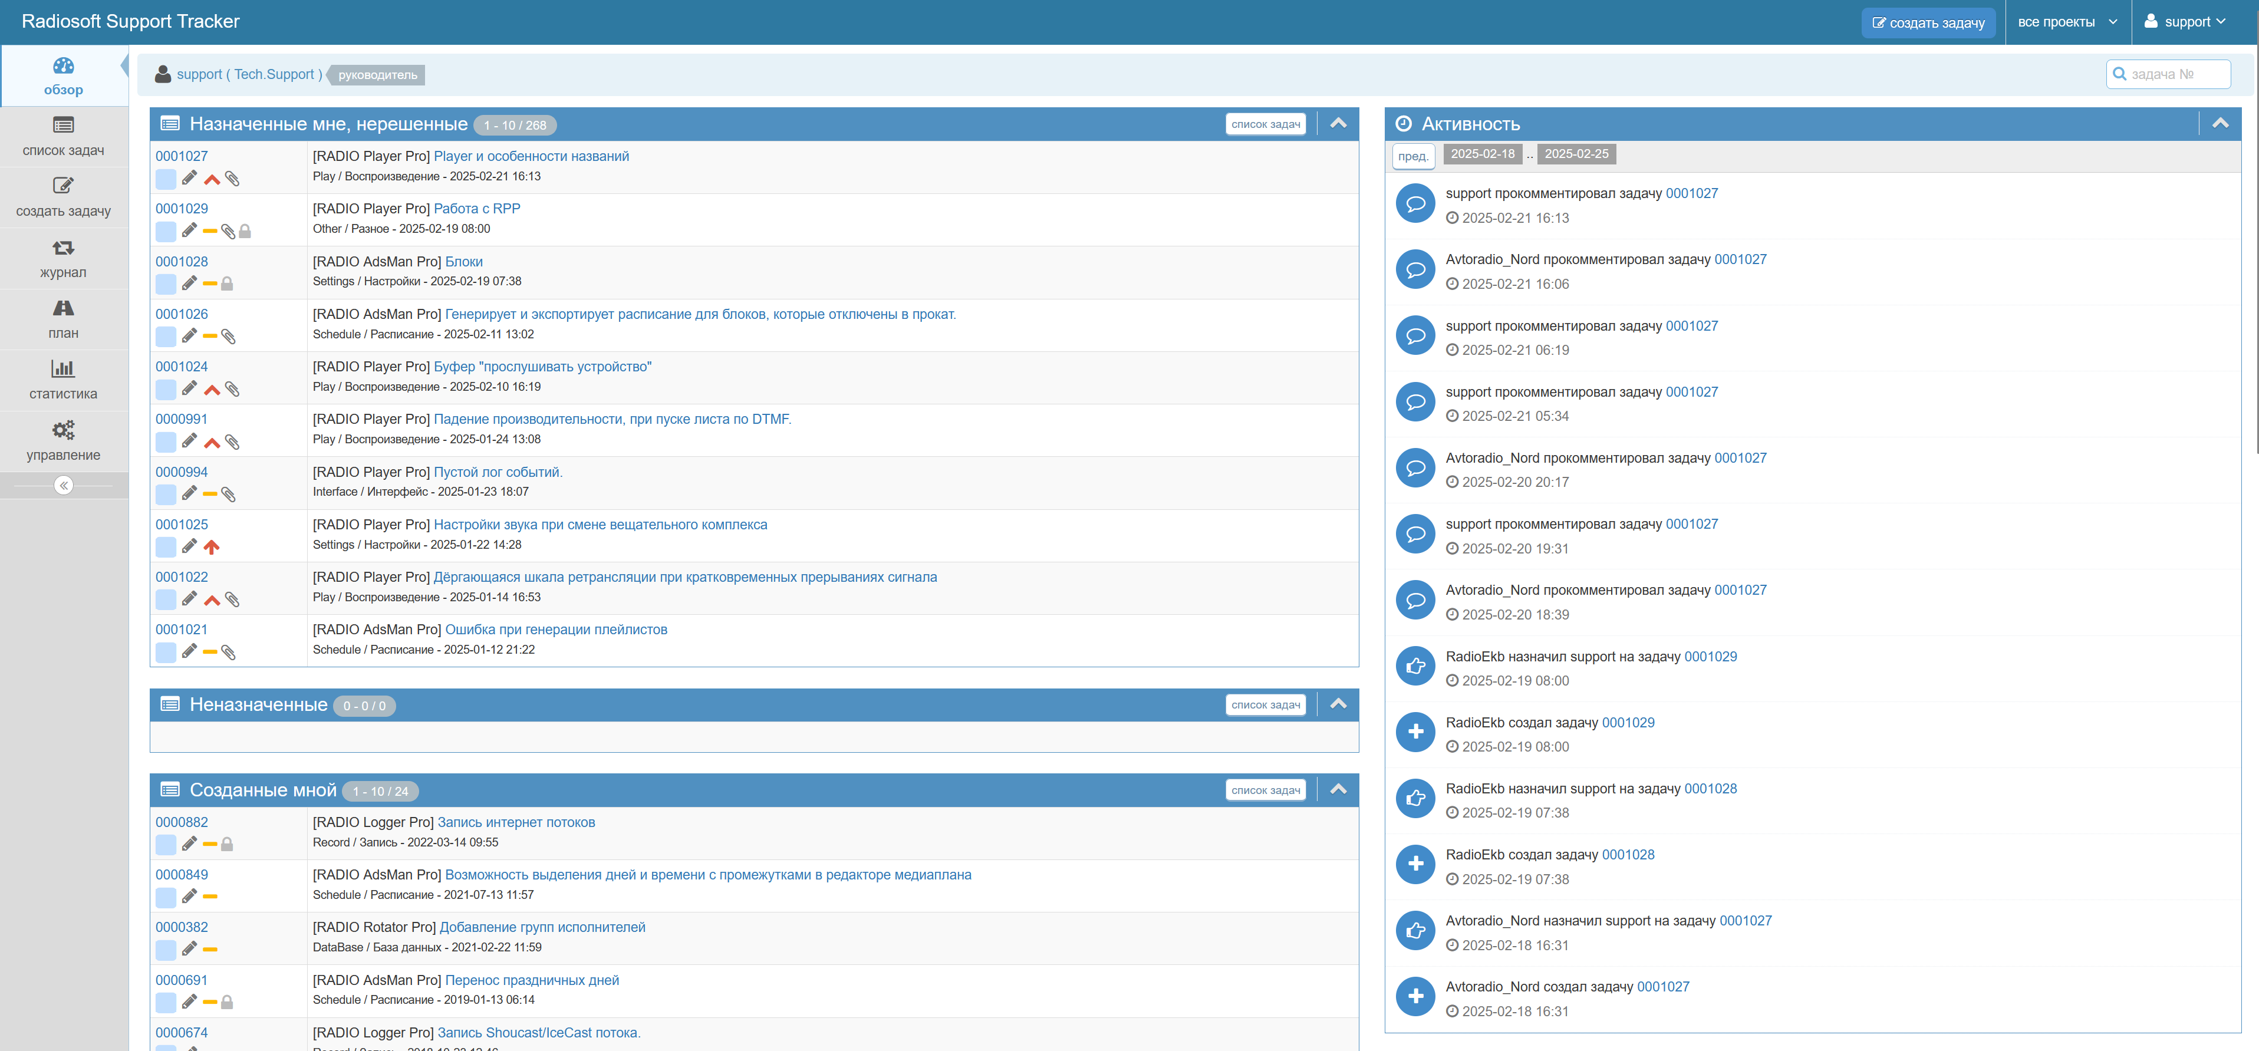Open the assign icon beside activity 'RadioEkb назначил support на задачу 0001028'
This screenshot has height=1051, width=2259.
point(1414,799)
